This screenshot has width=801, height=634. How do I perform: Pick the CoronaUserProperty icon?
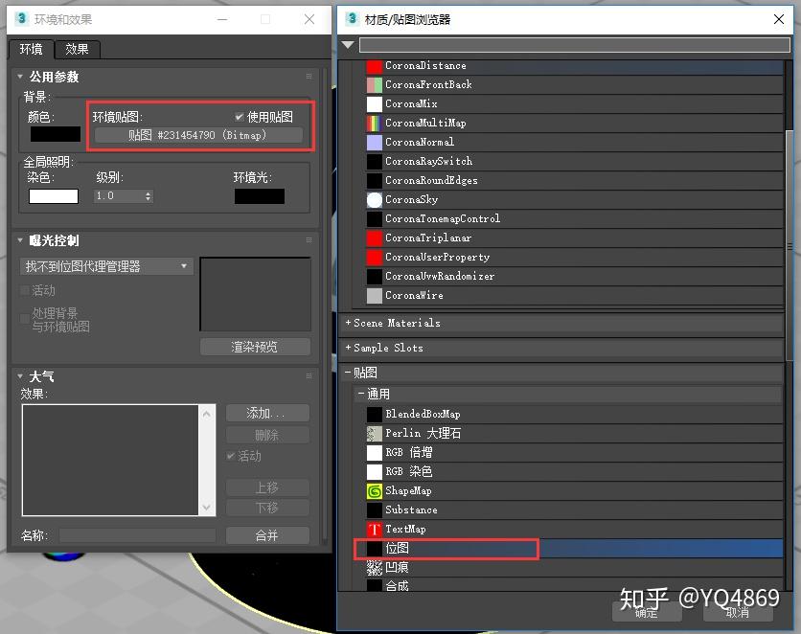375,258
